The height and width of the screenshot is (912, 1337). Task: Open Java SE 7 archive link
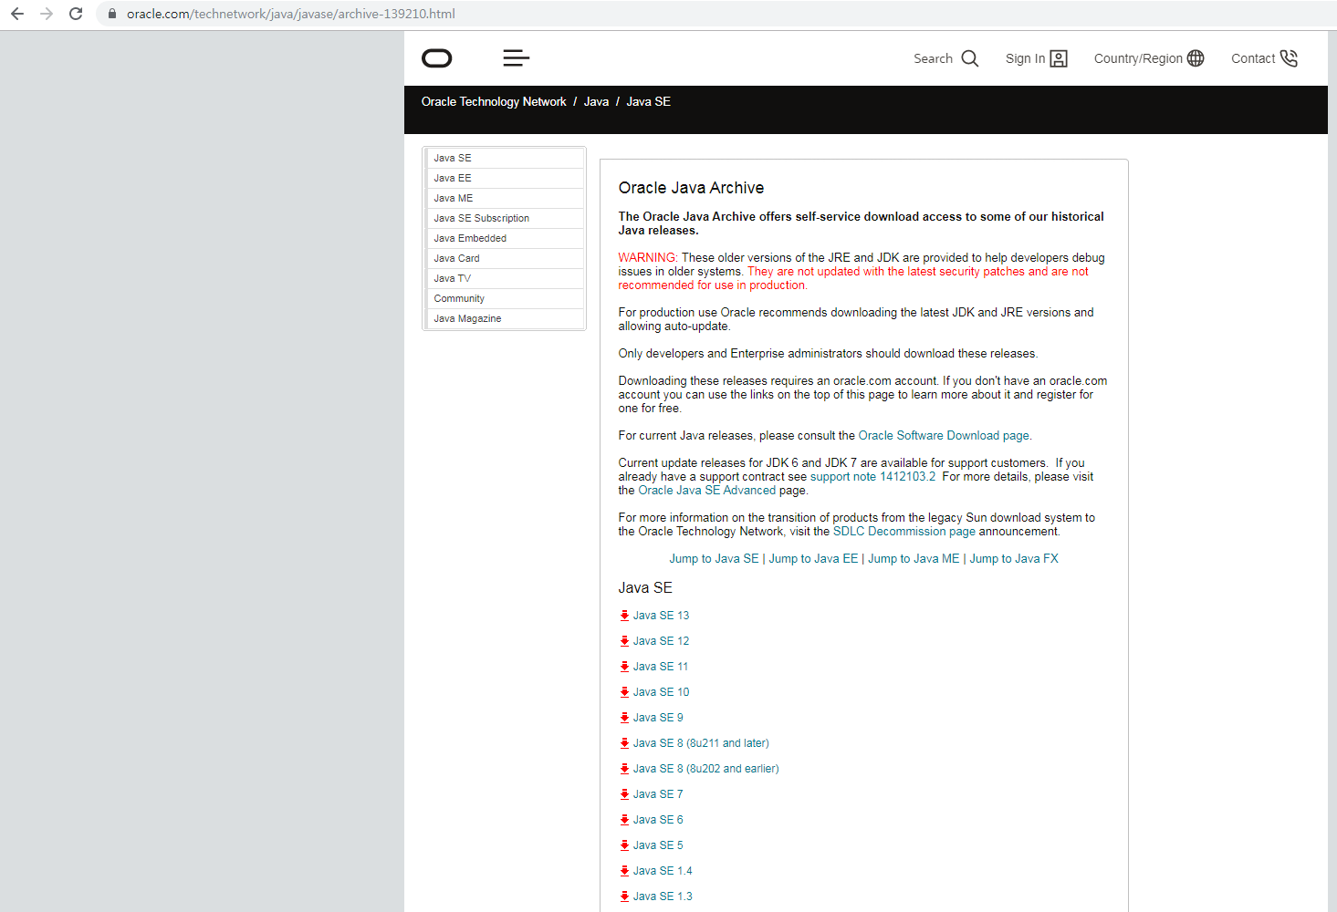click(658, 794)
